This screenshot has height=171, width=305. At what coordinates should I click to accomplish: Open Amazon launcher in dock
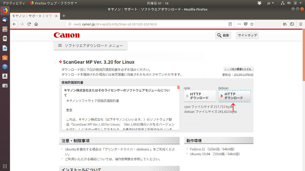5,76
